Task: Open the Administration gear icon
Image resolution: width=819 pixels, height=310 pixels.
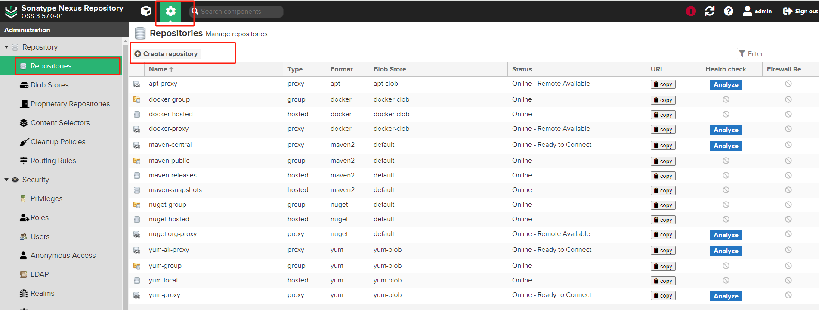Action: click(x=170, y=11)
